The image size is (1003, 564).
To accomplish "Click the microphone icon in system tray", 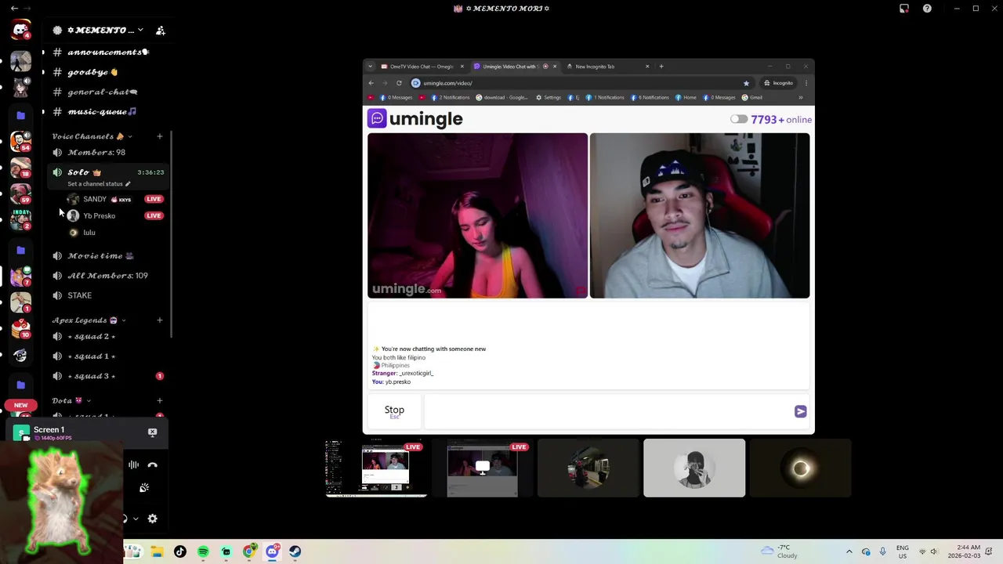I will click(882, 551).
